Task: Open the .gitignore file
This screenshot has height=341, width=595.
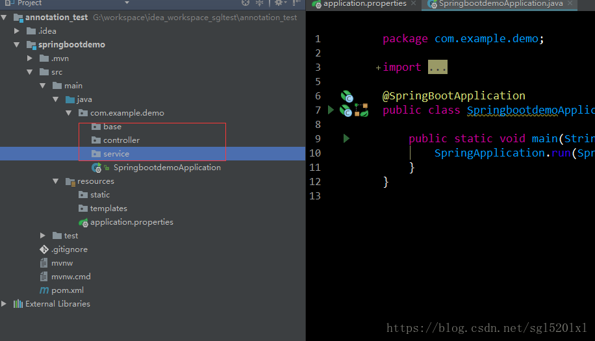Action: [69, 249]
